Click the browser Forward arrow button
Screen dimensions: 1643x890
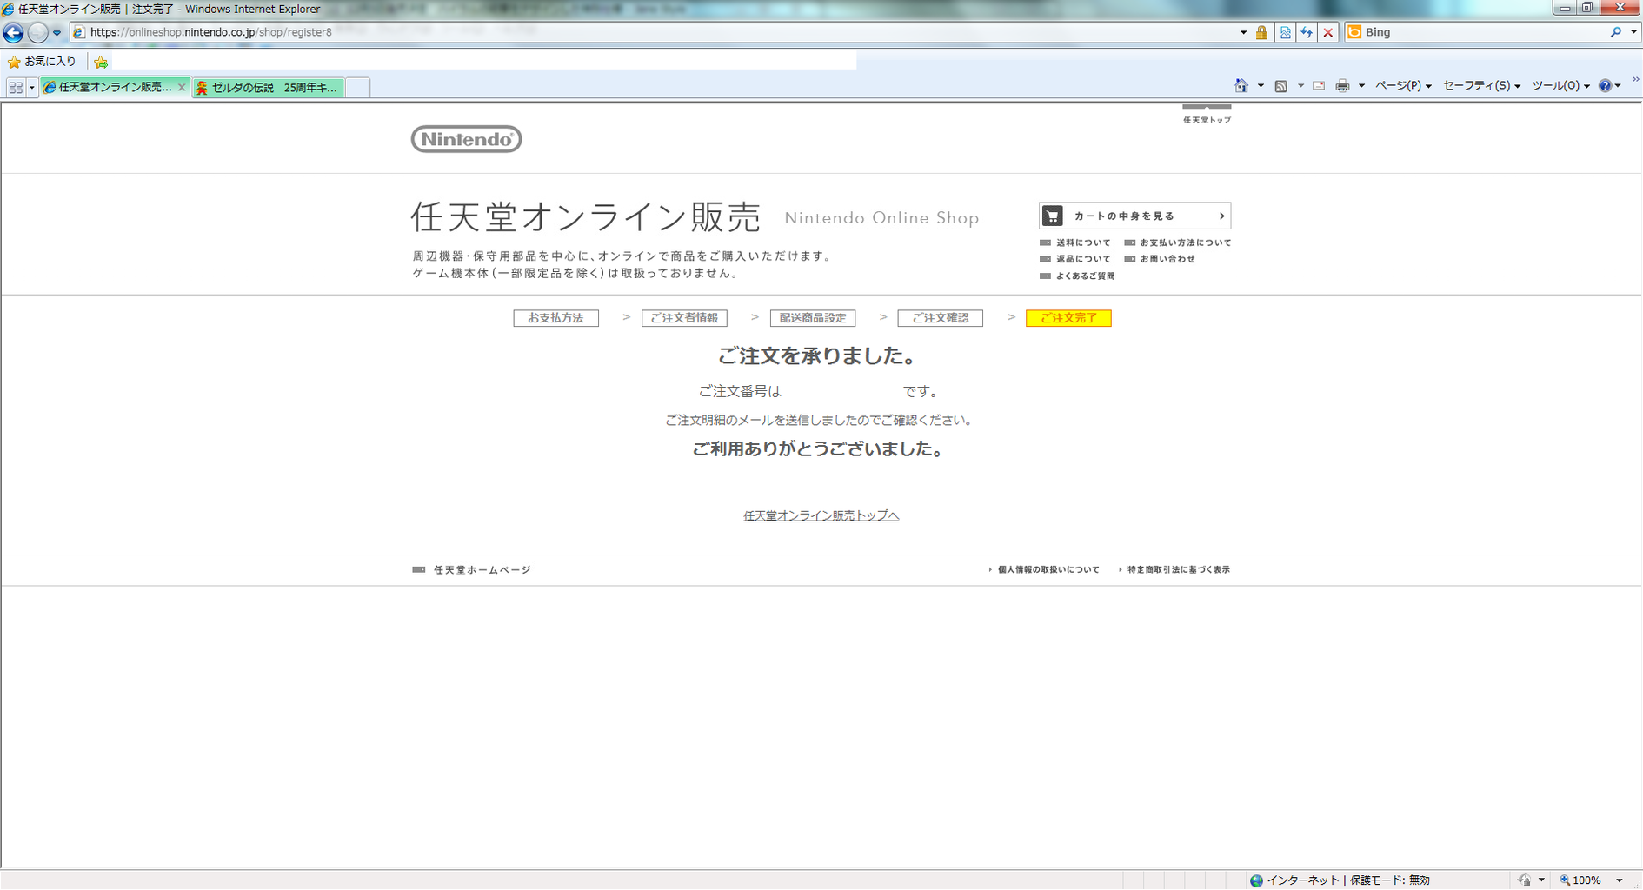[x=37, y=32]
